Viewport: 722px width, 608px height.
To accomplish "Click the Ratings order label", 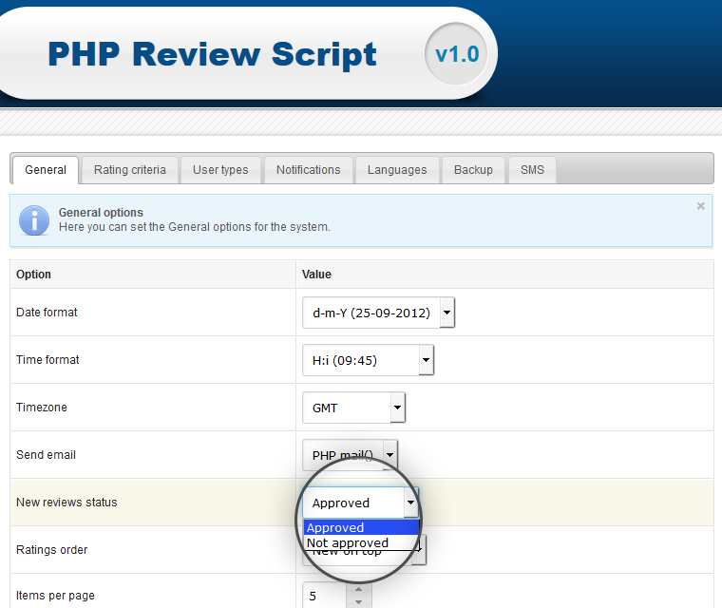I will tap(51, 549).
